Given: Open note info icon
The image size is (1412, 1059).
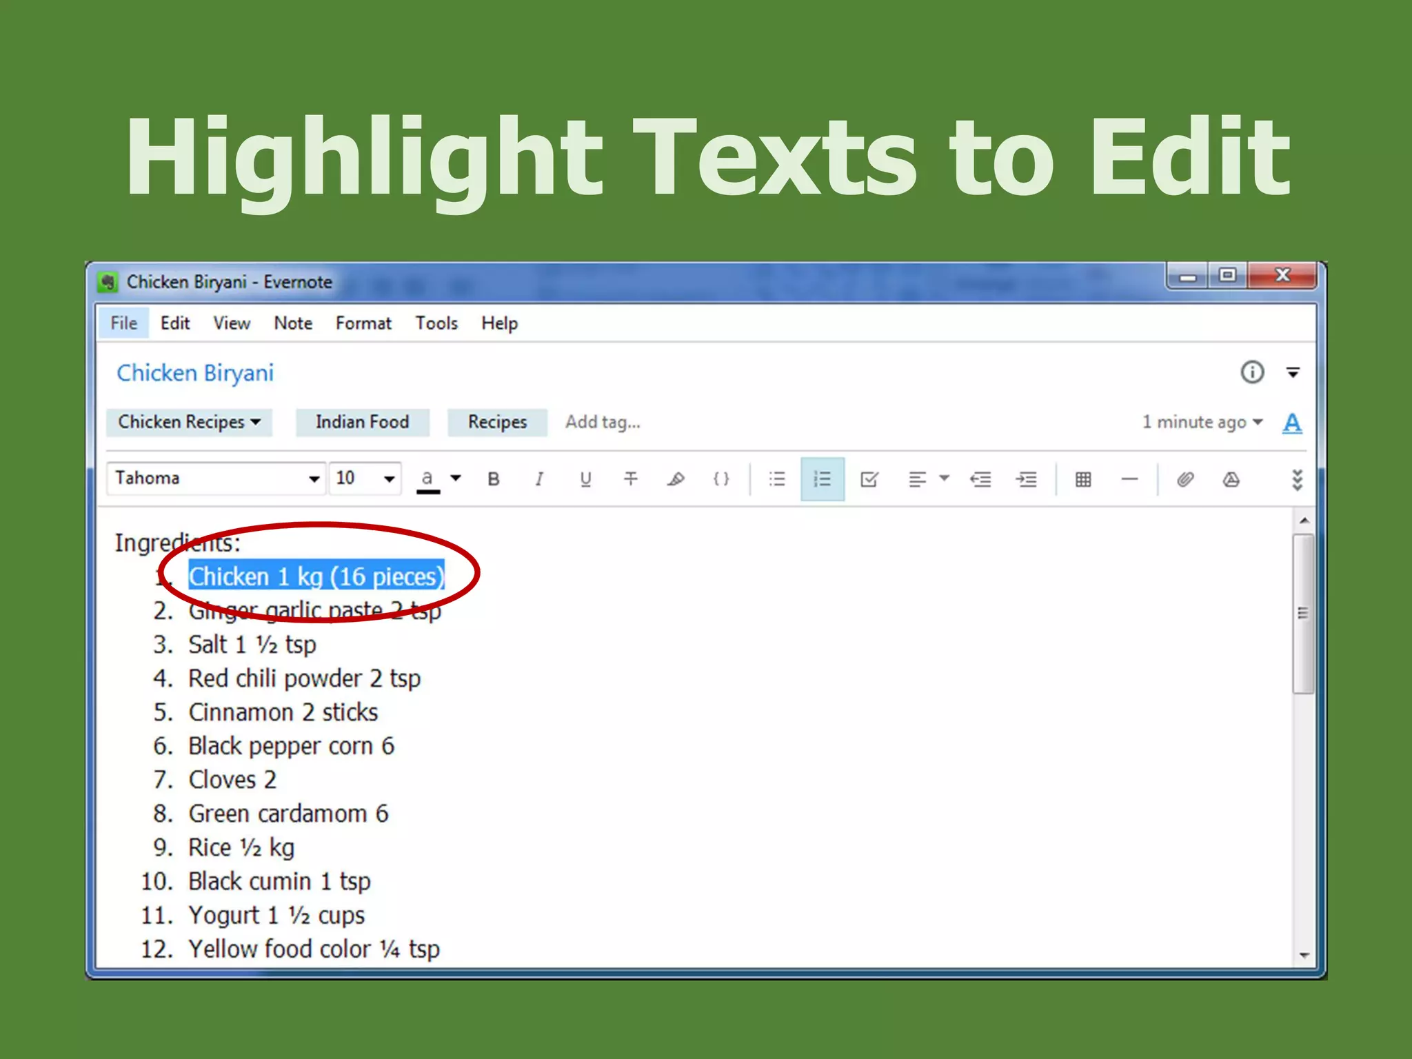Looking at the screenshot, I should coord(1252,372).
